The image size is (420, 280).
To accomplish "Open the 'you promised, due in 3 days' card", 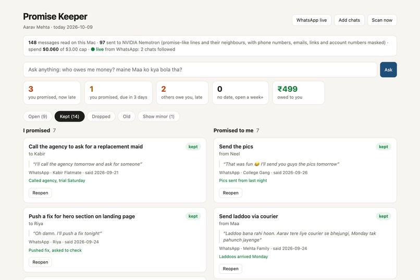I will (x=118, y=93).
